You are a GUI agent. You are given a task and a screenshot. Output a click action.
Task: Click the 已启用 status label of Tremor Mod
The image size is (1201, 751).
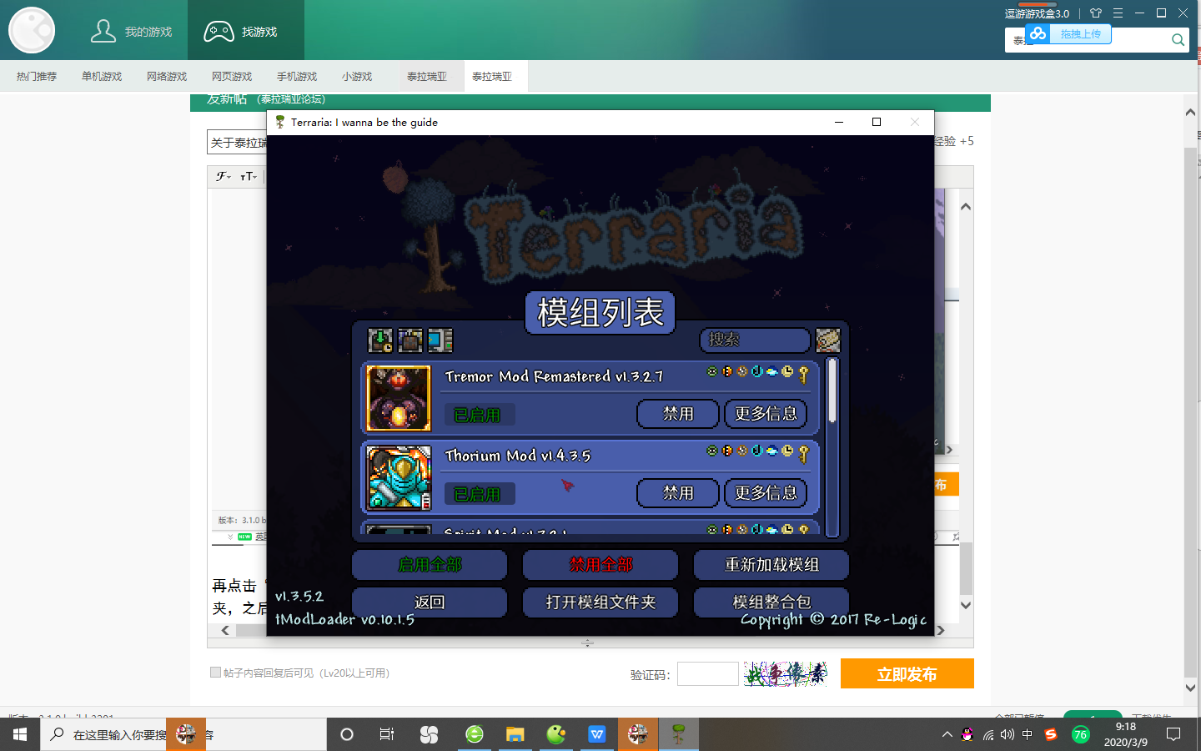coord(478,415)
